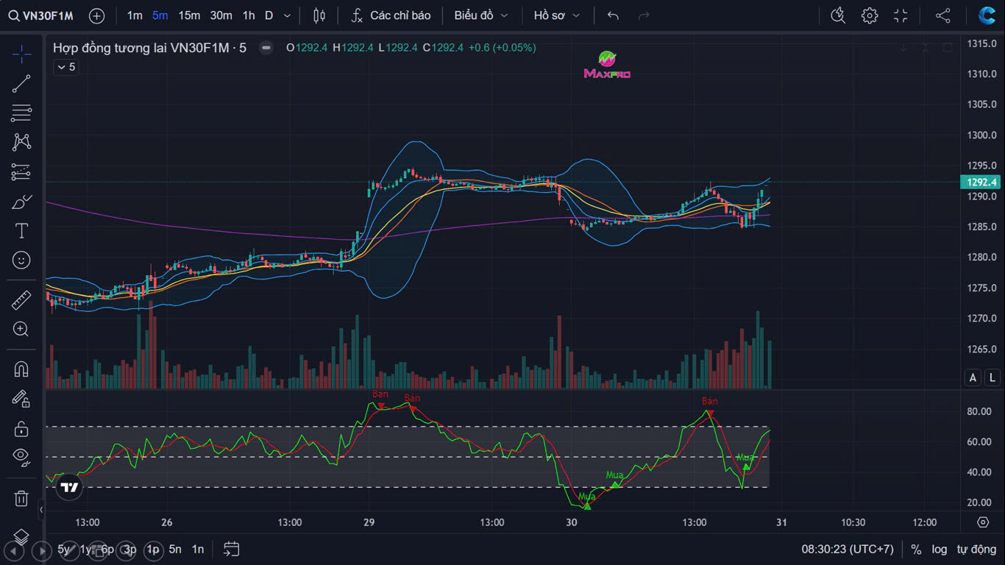1005x565 pixels.
Task: Select the trend line drawing tool
Action: click(x=21, y=84)
